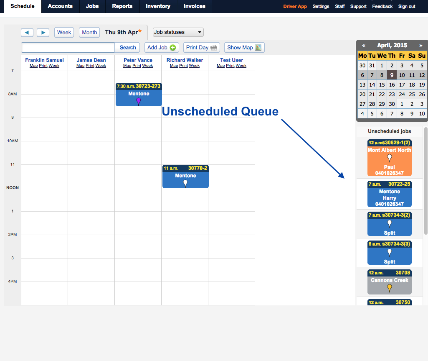The height and width of the screenshot is (361, 428).
Task: Switch to Week view
Action: pyautogui.click(x=64, y=33)
